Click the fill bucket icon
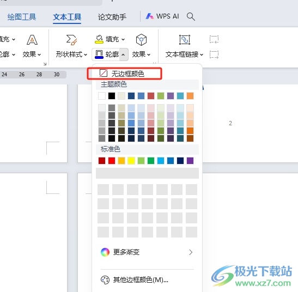 pos(99,39)
